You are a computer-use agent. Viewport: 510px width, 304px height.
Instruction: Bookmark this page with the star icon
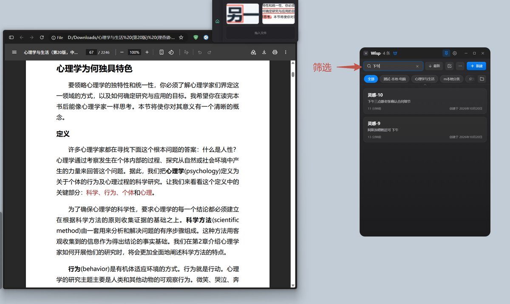181,37
